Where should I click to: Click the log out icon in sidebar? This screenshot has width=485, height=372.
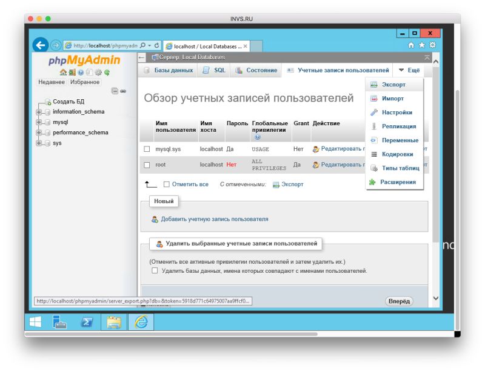point(72,72)
